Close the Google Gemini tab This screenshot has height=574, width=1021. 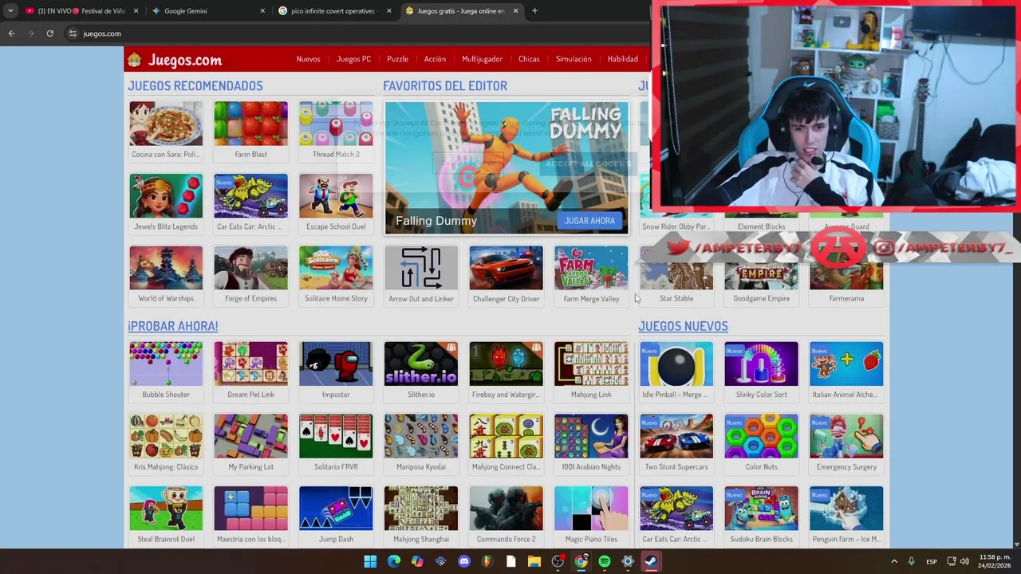click(262, 11)
